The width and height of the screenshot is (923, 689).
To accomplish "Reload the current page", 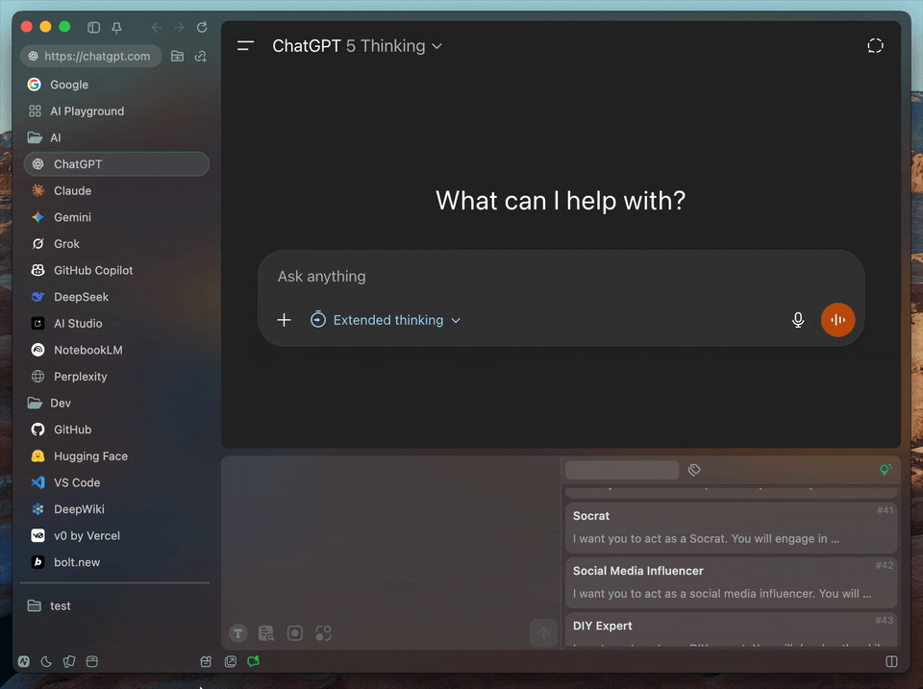I will pos(202,27).
